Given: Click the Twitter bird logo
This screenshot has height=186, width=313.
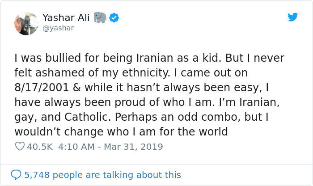Looking at the screenshot, I should (x=292, y=17).
